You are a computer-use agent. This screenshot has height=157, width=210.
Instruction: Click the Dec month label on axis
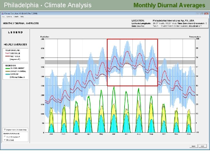click(189, 134)
